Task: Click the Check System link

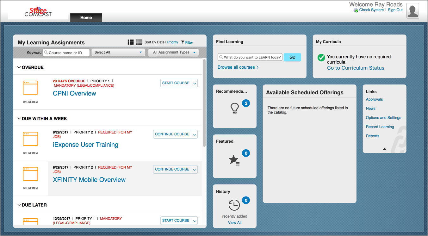Action: click(x=371, y=10)
